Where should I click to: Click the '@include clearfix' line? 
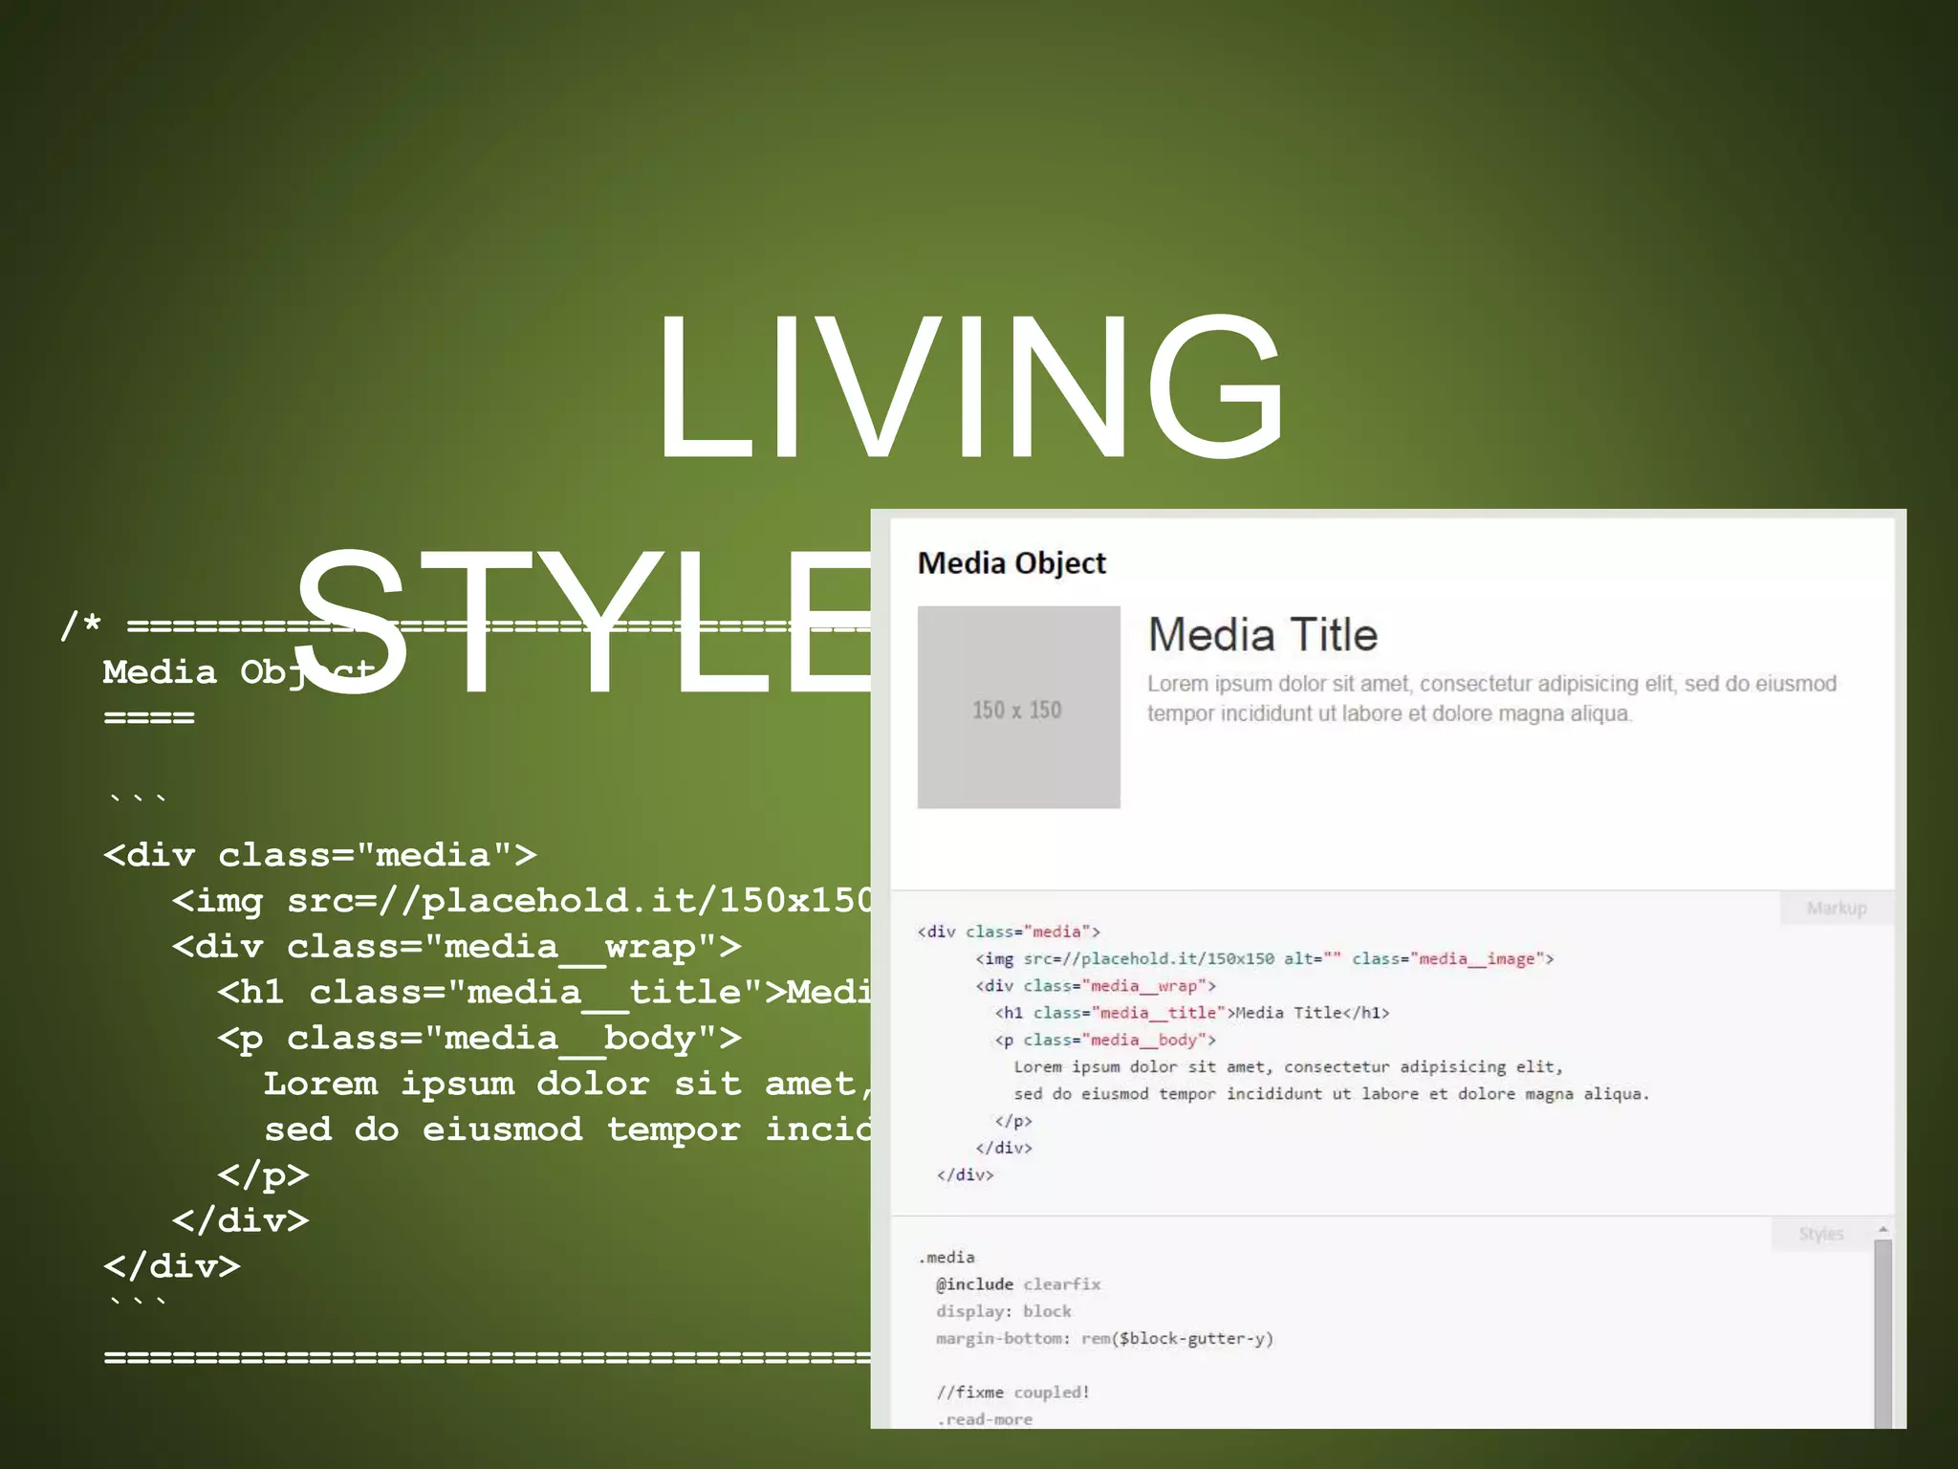pyautogui.click(x=1018, y=1283)
